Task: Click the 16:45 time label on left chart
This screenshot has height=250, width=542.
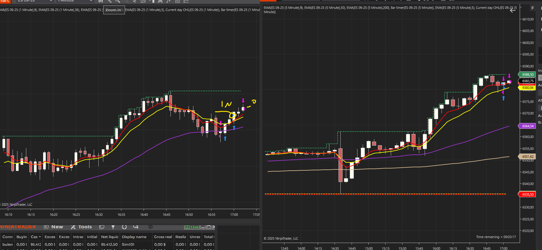Action: tap(167, 215)
